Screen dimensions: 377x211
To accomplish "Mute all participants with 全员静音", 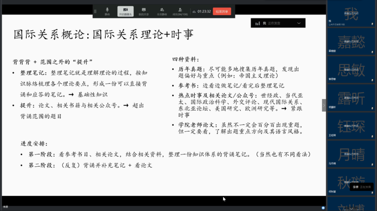I will [162, 11].
